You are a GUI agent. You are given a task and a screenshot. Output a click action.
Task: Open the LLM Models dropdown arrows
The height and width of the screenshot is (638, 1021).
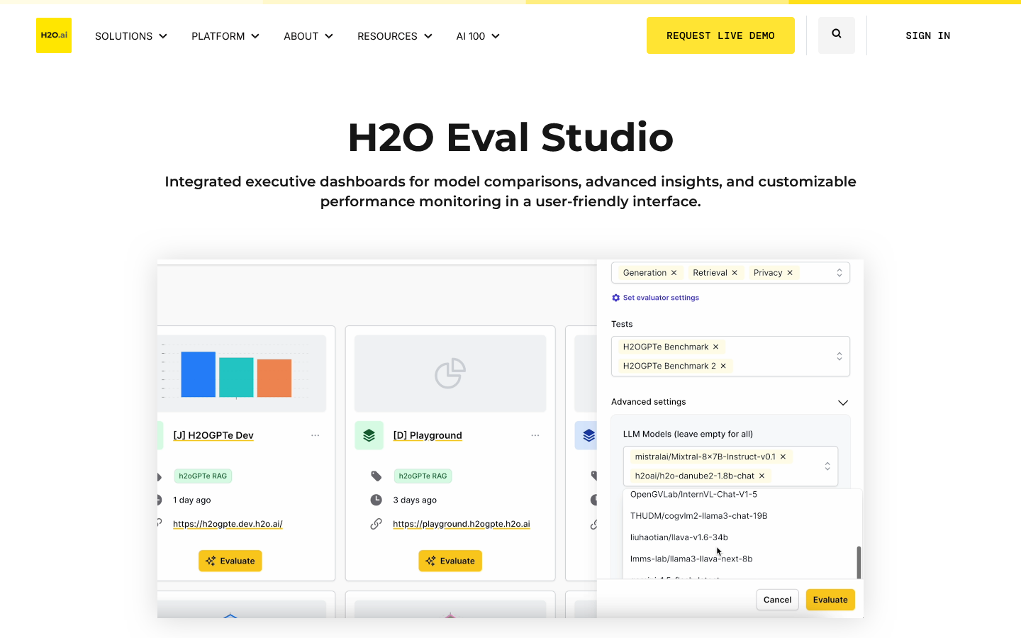[827, 466]
